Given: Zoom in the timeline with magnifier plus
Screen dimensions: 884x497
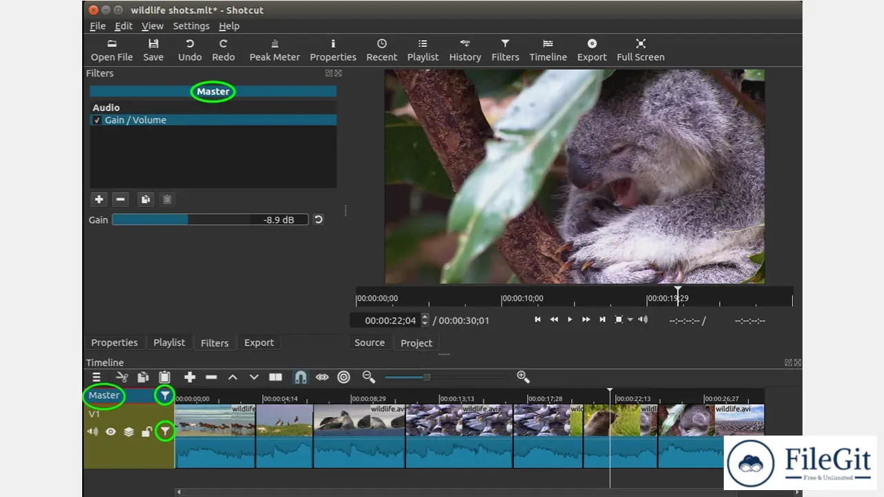Looking at the screenshot, I should (523, 377).
